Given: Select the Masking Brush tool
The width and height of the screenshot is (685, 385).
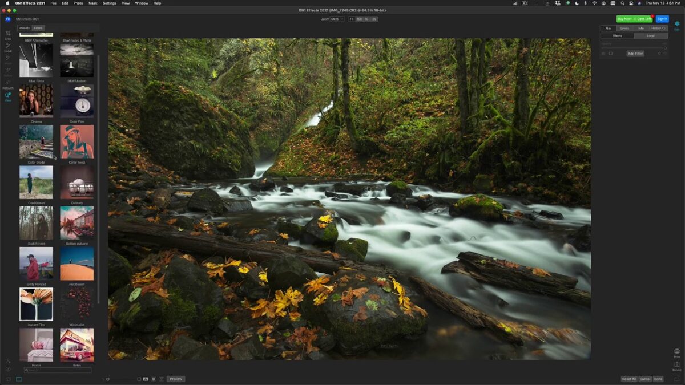Looking at the screenshot, I should (x=8, y=60).
